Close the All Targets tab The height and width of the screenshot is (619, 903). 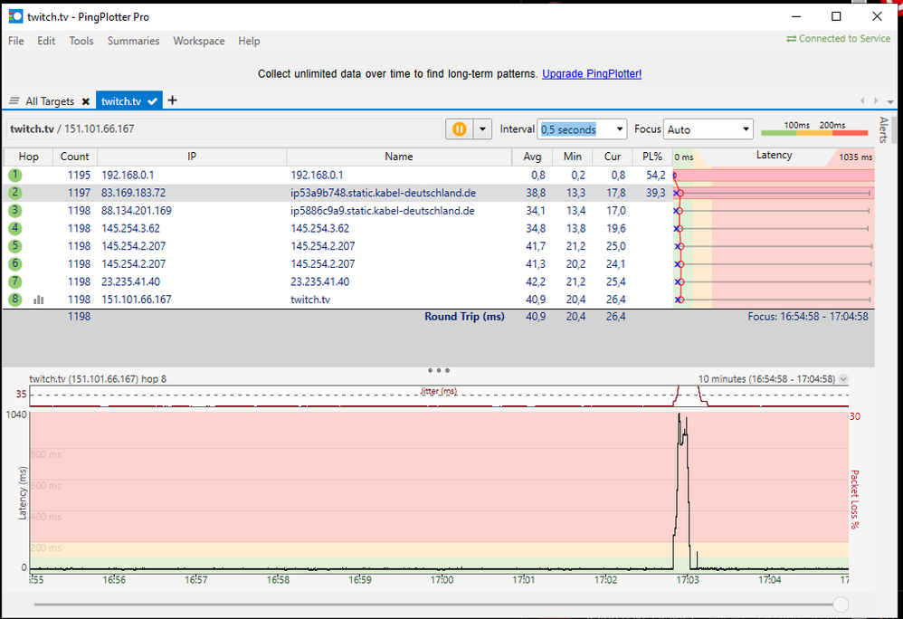click(85, 101)
